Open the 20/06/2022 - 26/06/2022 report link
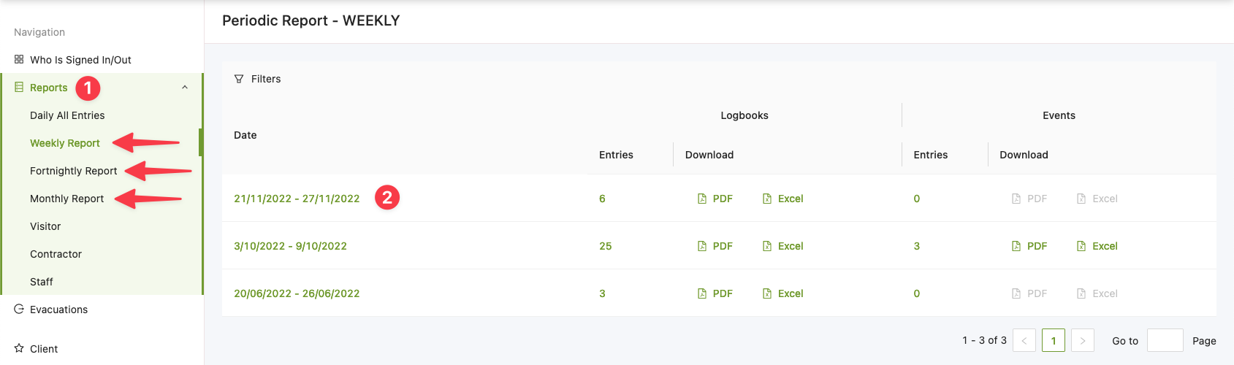The image size is (1234, 365). pos(297,293)
